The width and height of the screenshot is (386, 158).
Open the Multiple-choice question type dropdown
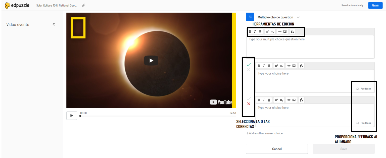click(298, 17)
